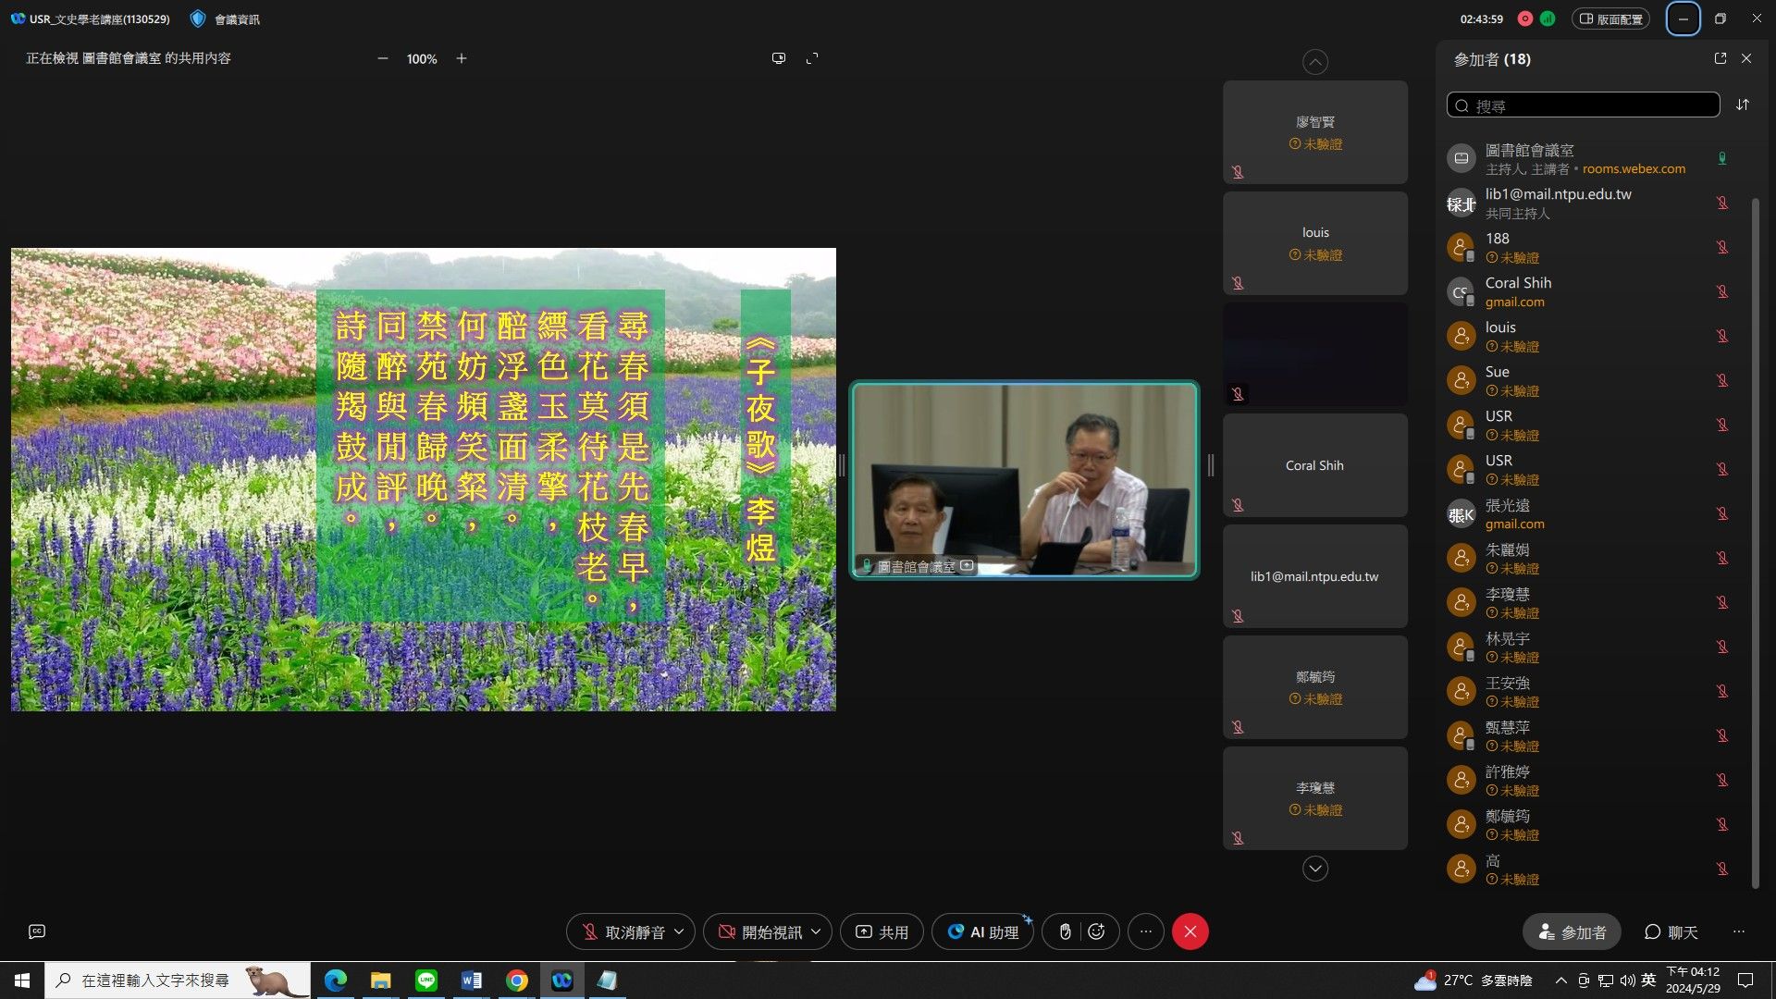Expand the audio options arrow beside 取消靜音

(x=679, y=931)
